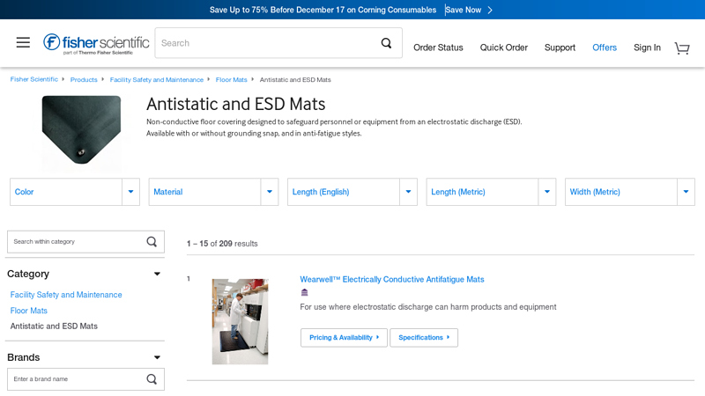Collapse the Category section
This screenshot has width=705, height=396.
[x=157, y=274]
